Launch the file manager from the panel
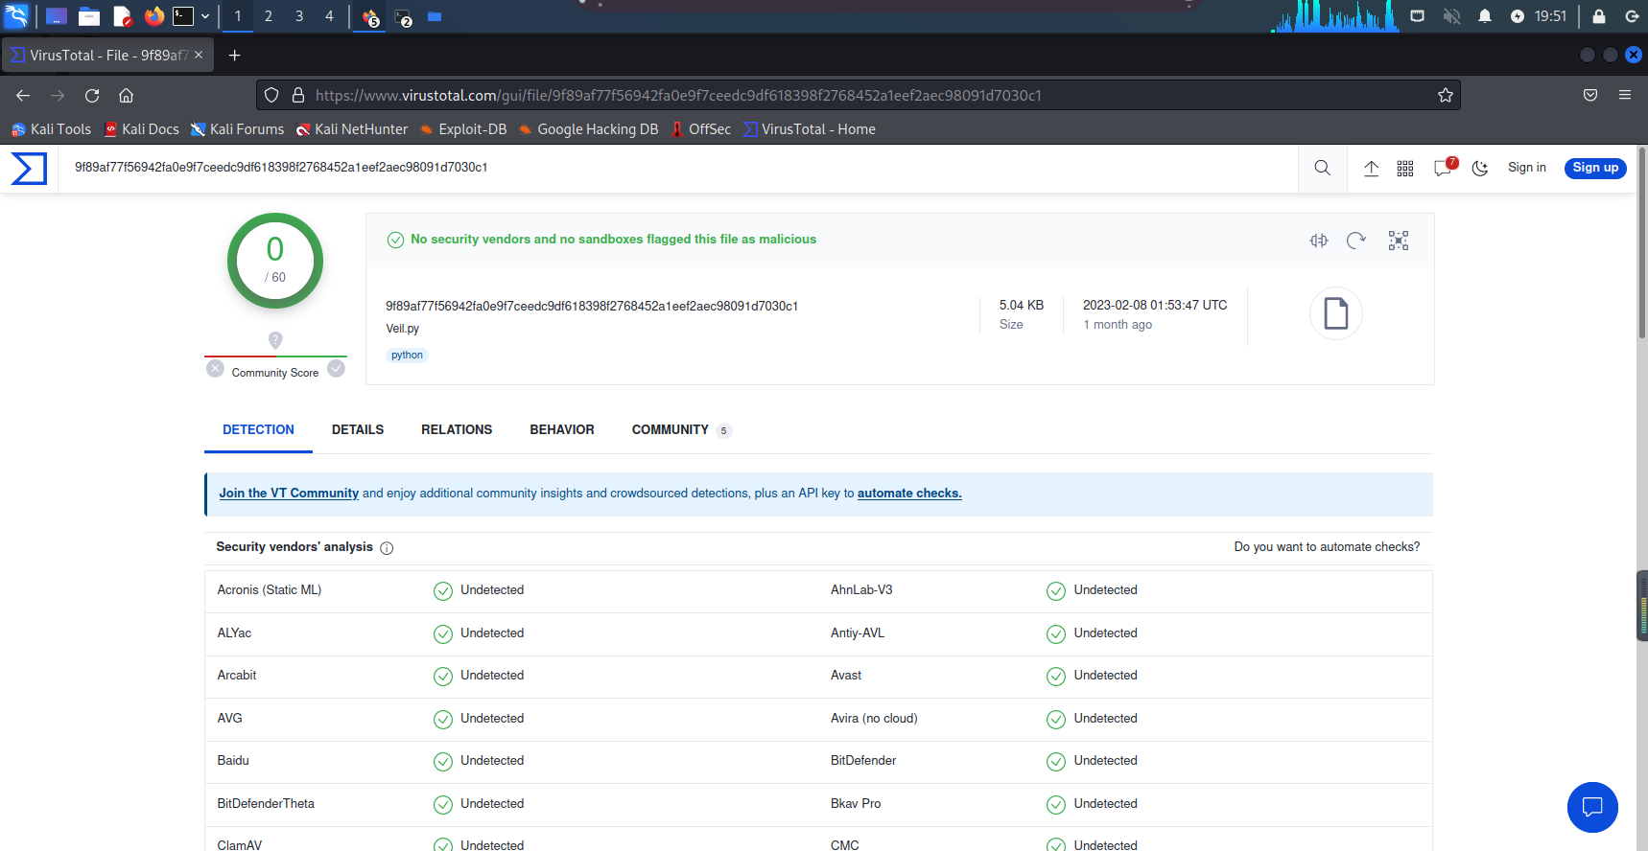 89,16
